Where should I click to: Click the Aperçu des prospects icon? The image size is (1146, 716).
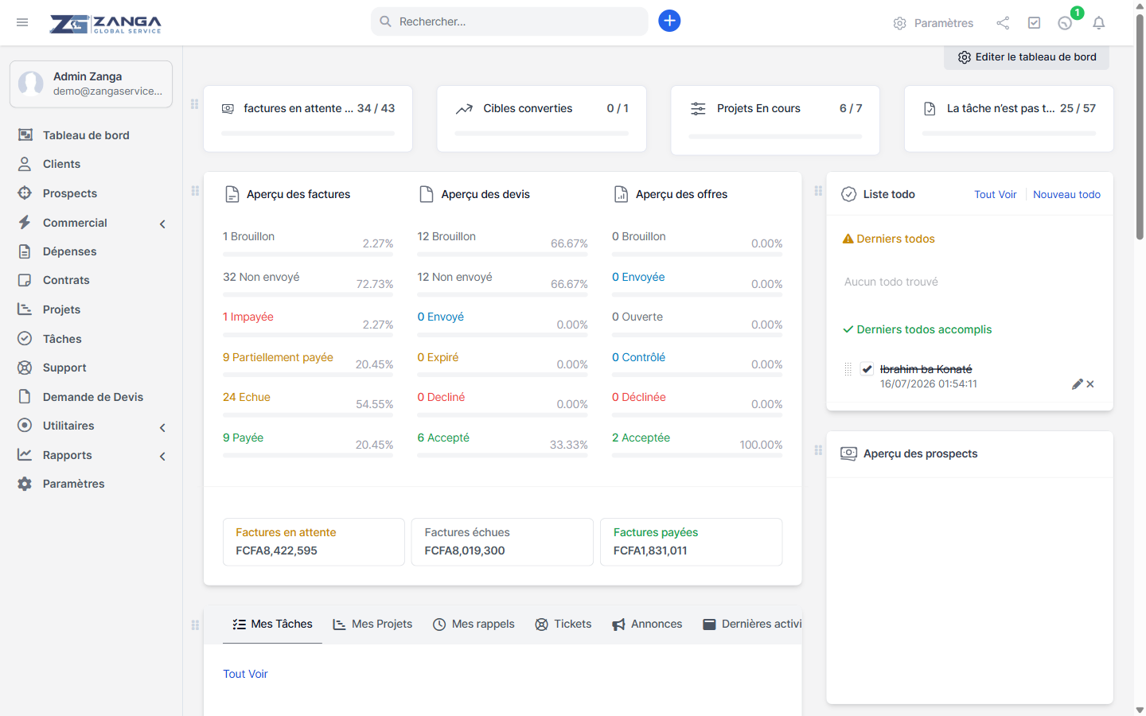click(x=849, y=453)
